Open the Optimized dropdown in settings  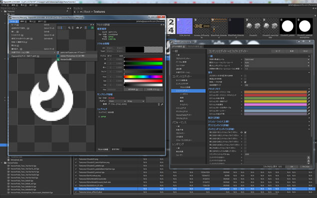pyautogui.click(x=277, y=59)
